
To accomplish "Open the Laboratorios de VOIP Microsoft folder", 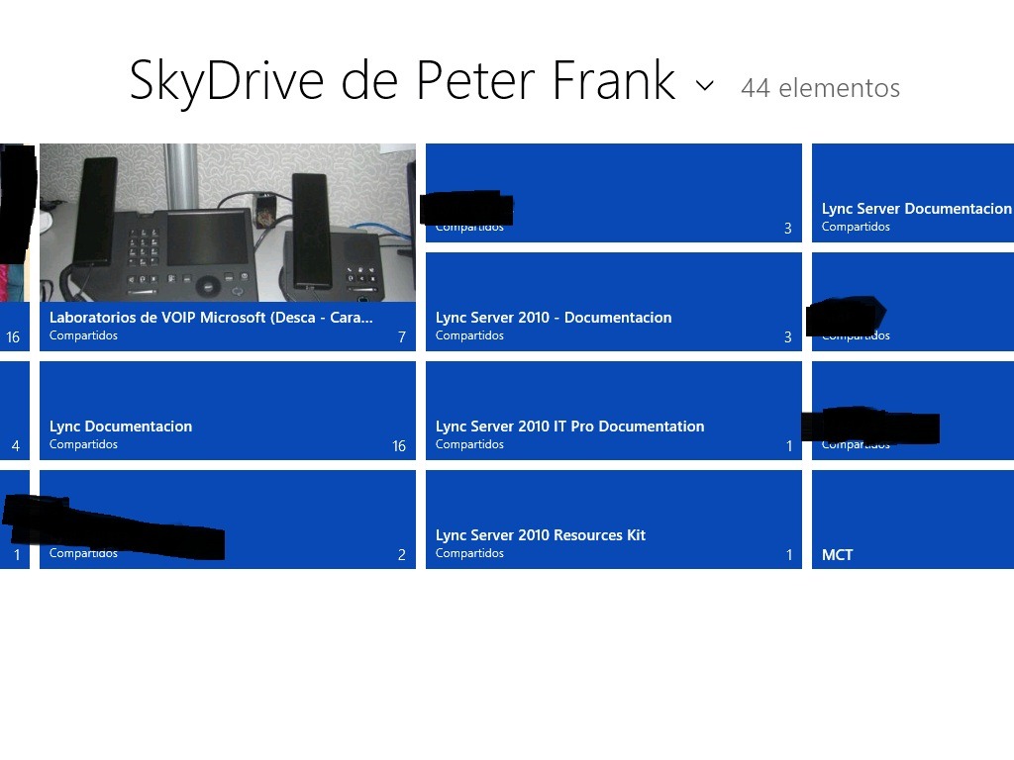I will 228,247.
